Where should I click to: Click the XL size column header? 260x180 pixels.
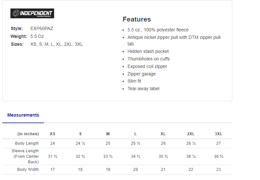click(163, 134)
